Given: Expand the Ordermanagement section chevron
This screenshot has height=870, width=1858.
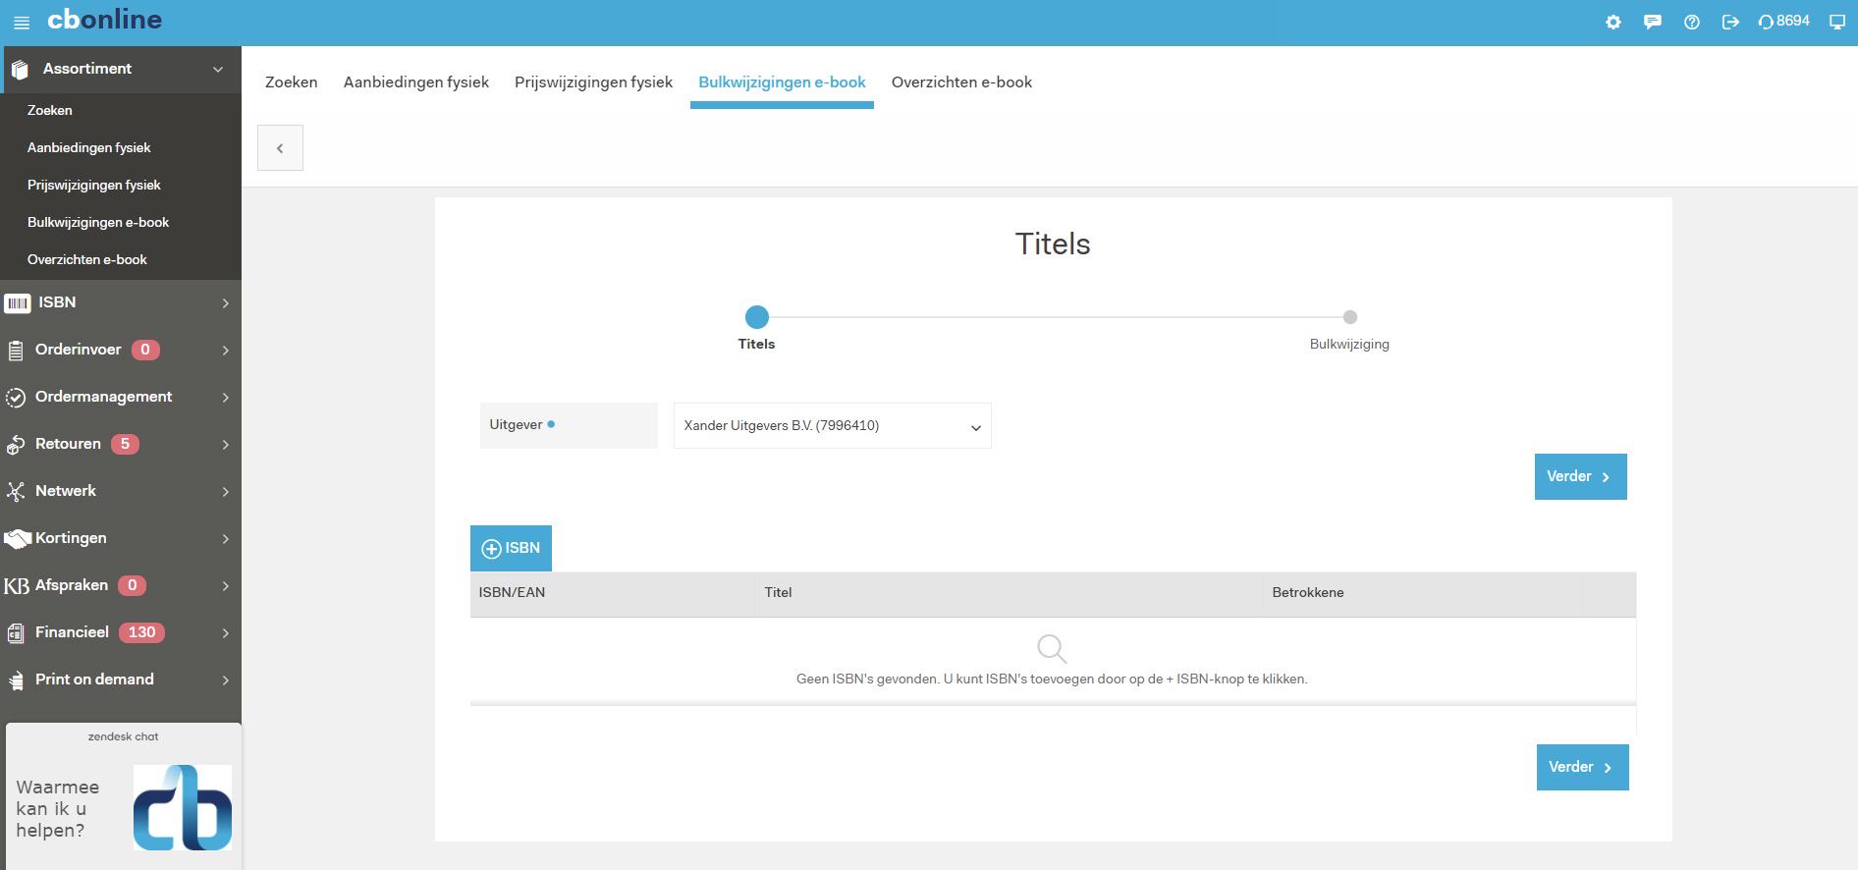Looking at the screenshot, I should (x=226, y=398).
